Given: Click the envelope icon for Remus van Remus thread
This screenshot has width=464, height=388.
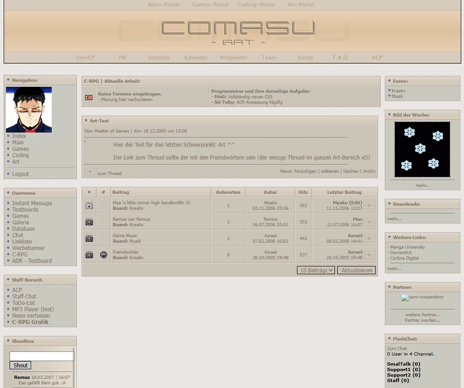Looking at the screenshot, I should (x=89, y=222).
